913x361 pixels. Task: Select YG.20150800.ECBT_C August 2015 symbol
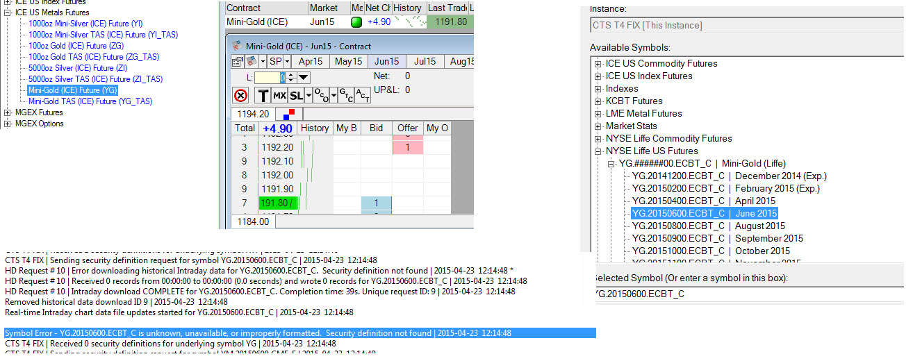[708, 226]
